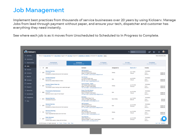This screenshot has height=137, width=188.
Task: Open the blue chat bubble widget
Action: click(164, 119)
